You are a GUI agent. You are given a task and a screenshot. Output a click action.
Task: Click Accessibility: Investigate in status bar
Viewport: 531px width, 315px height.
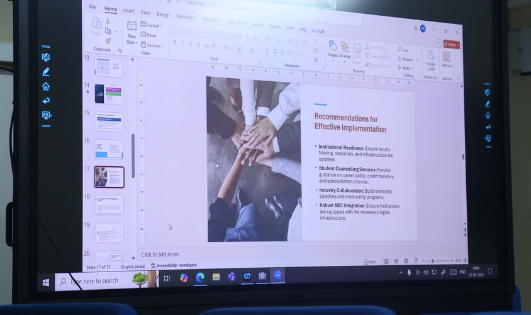(x=174, y=265)
